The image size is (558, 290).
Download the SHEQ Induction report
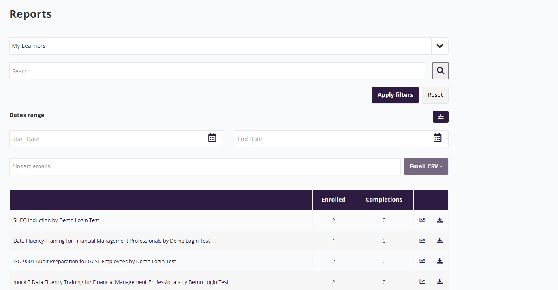pos(440,220)
